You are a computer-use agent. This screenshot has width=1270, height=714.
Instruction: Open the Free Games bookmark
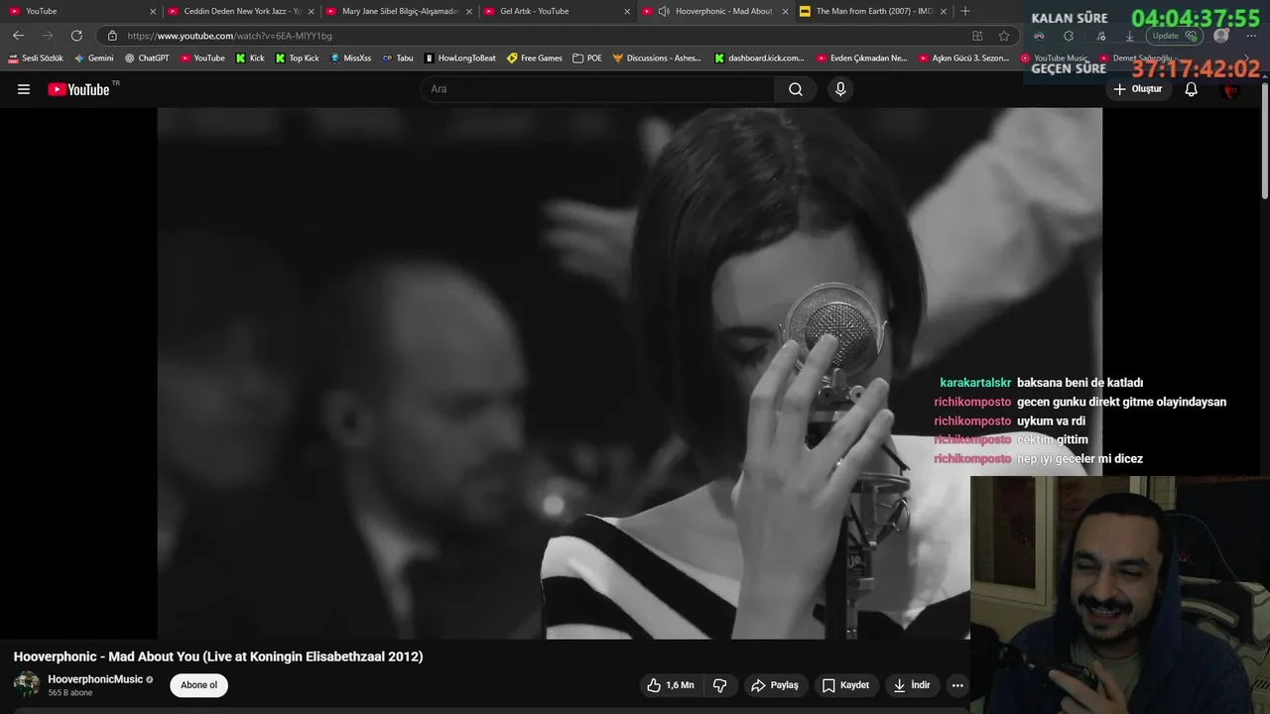coord(534,59)
